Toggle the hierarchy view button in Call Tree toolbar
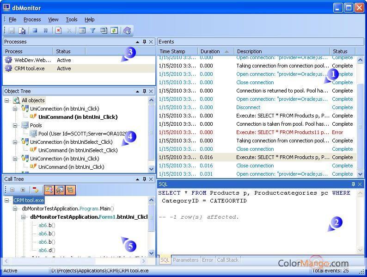The image size is (367, 277). pos(70,190)
